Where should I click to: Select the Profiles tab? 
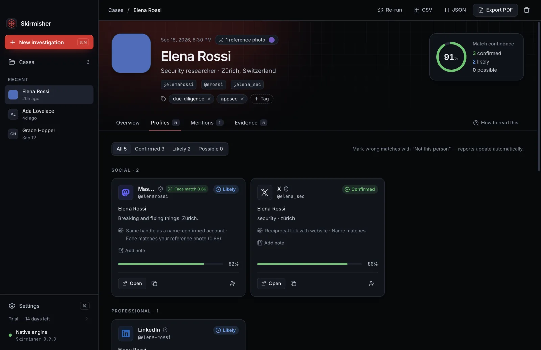tap(165, 123)
